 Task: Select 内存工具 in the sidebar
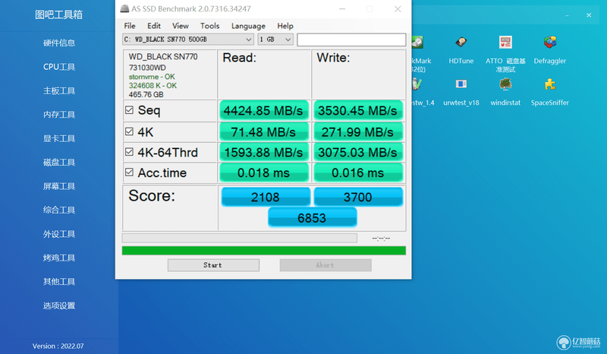[59, 115]
